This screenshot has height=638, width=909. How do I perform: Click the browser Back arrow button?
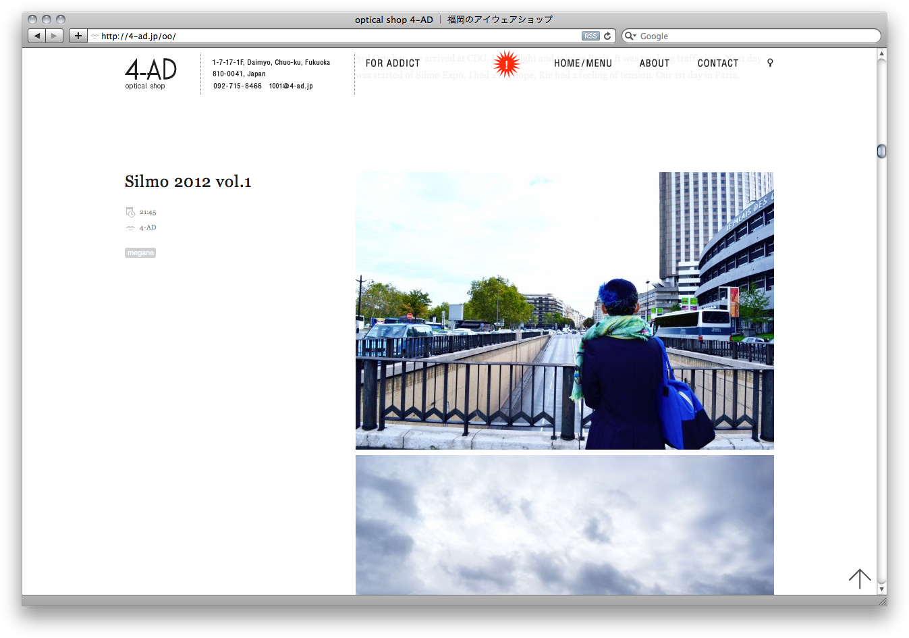[37, 36]
